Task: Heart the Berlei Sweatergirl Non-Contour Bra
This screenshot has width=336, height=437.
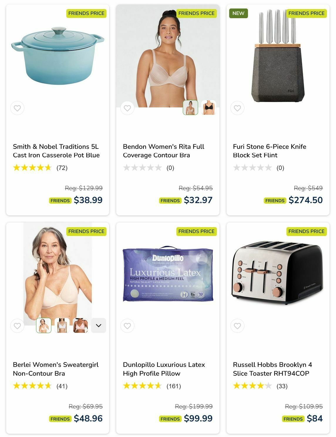Action: pos(17,326)
